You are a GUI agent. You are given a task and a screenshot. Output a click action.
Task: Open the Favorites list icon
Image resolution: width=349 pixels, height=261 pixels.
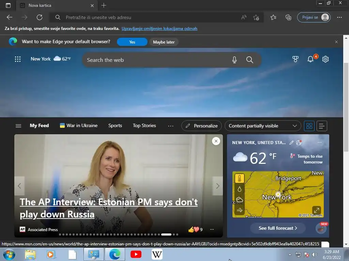[x=273, y=17]
